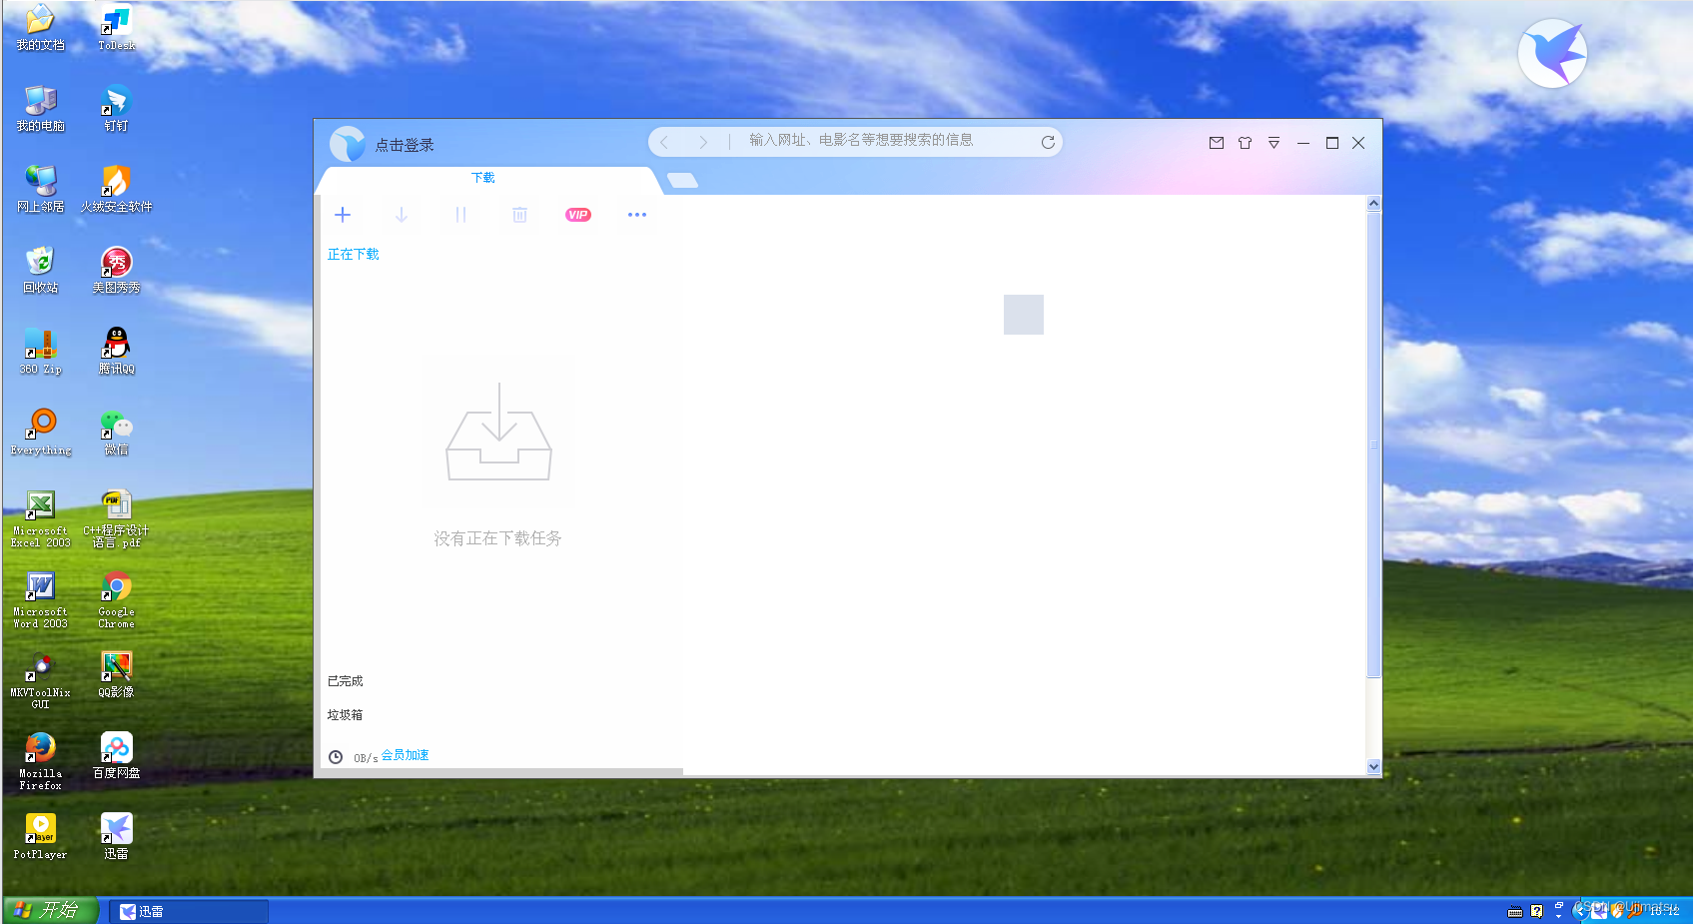Viewport: 1693px width, 924px height.
Task: Select the 我的电脑 desktop icon
Action: [40, 108]
